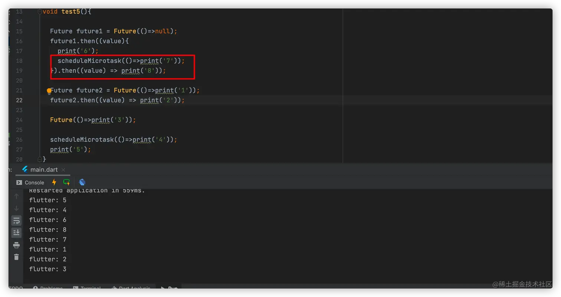This screenshot has height=297, width=561.
Task: Click console output 'flutter: 4'
Action: [47, 210]
